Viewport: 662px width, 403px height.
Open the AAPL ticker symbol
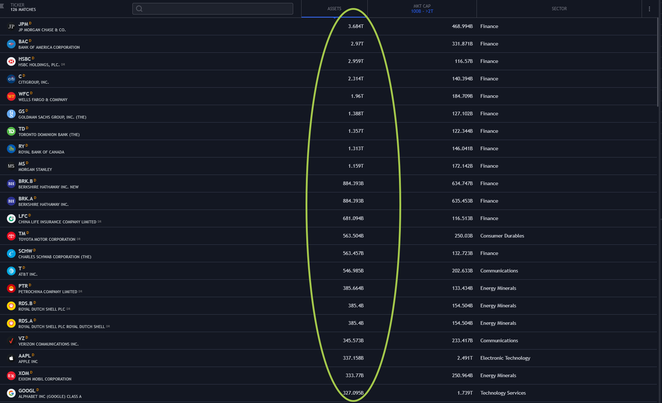coord(24,356)
